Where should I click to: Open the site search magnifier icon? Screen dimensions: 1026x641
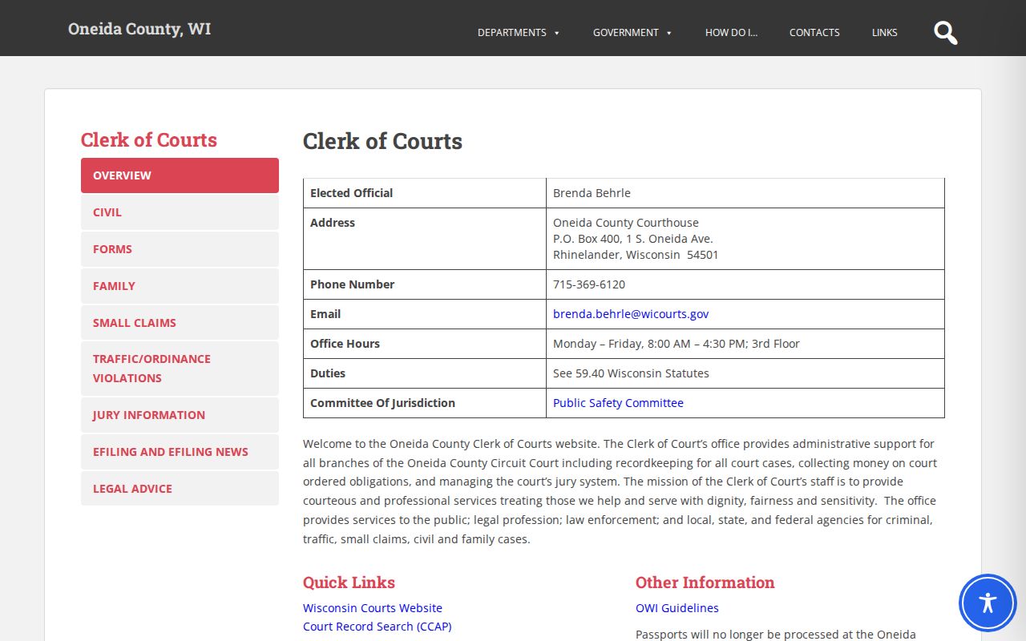(x=946, y=33)
